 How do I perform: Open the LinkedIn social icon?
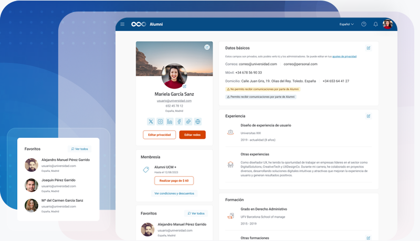(170, 122)
